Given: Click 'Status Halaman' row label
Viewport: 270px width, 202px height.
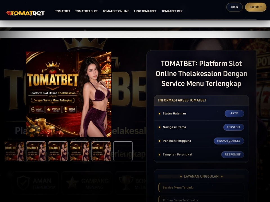Looking at the screenshot, I should [174, 113].
